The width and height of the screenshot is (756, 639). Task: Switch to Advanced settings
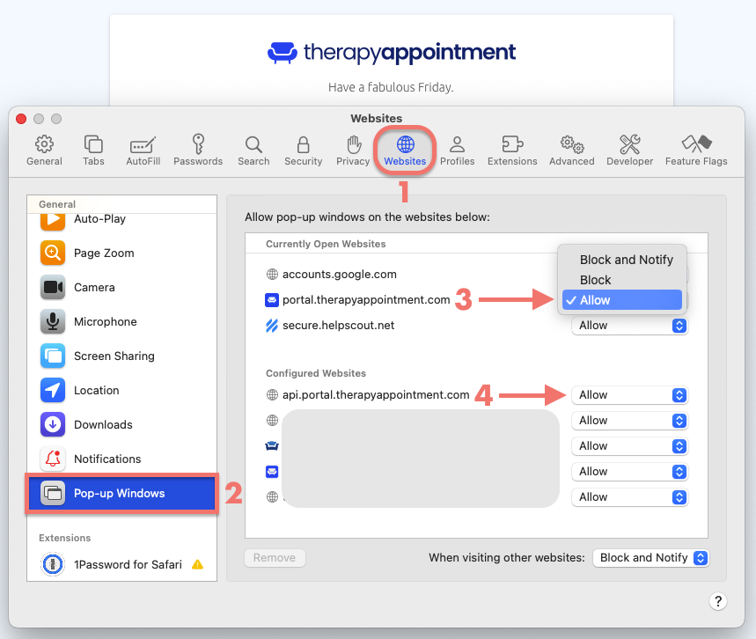[572, 151]
